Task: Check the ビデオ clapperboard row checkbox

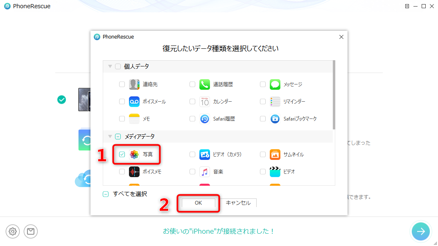Action: (x=262, y=171)
